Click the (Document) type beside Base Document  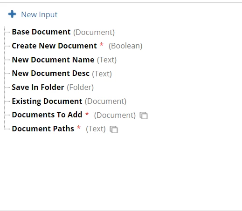click(94, 32)
